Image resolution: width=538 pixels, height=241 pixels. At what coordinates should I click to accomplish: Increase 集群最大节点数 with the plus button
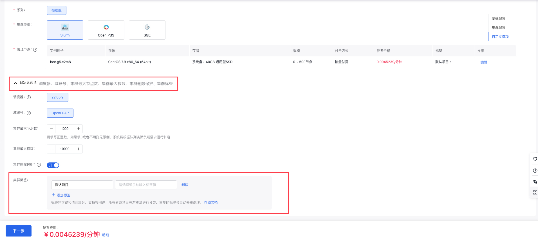[79, 129]
